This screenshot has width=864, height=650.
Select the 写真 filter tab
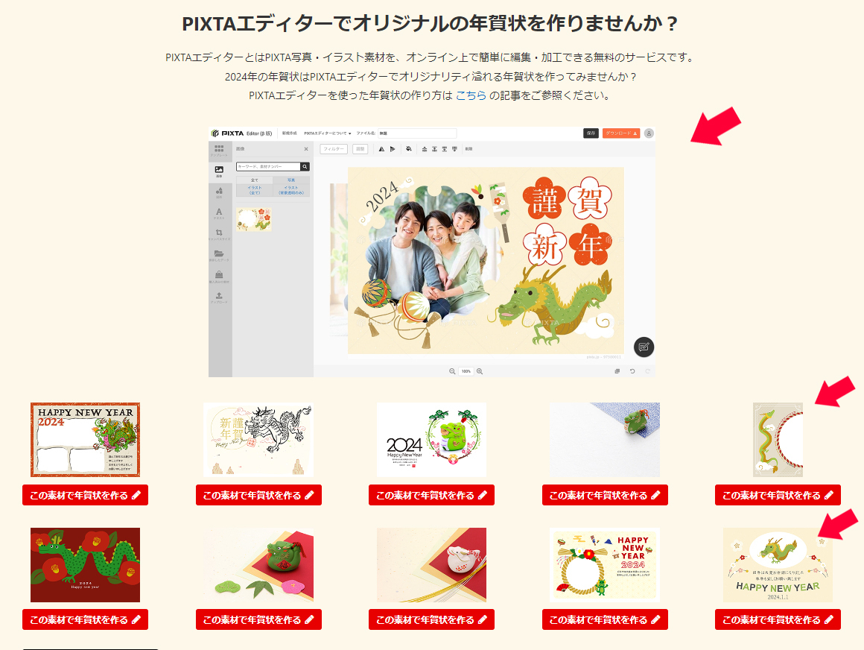click(291, 180)
